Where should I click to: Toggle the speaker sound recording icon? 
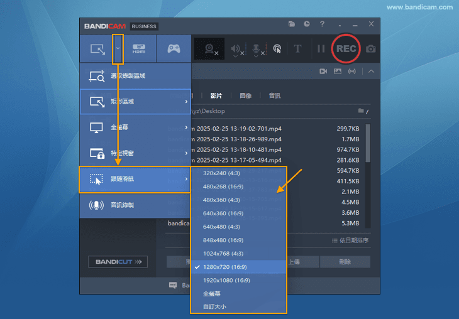236,49
